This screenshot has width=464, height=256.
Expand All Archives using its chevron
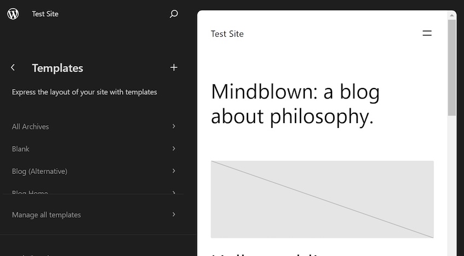[173, 126]
